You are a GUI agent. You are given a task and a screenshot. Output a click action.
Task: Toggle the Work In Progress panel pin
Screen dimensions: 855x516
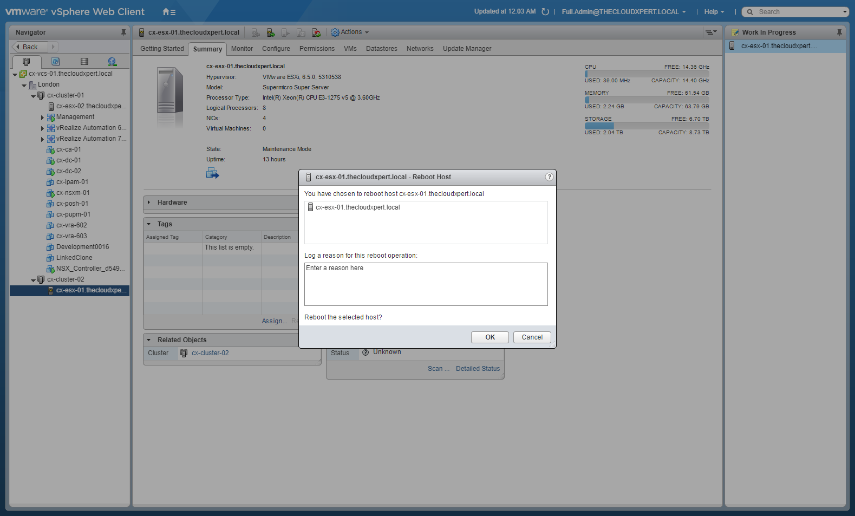[x=839, y=32]
